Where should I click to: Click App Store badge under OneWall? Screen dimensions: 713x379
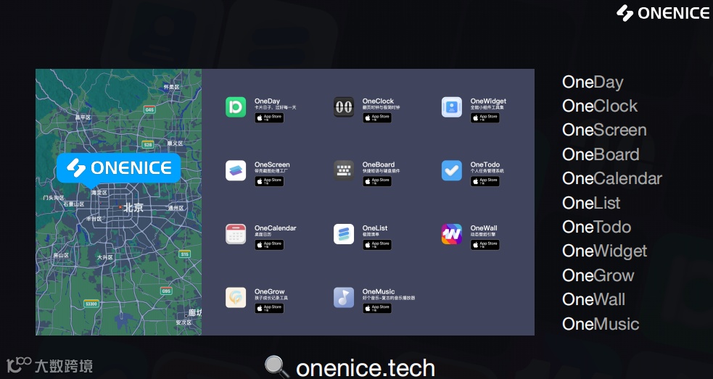[x=485, y=244]
